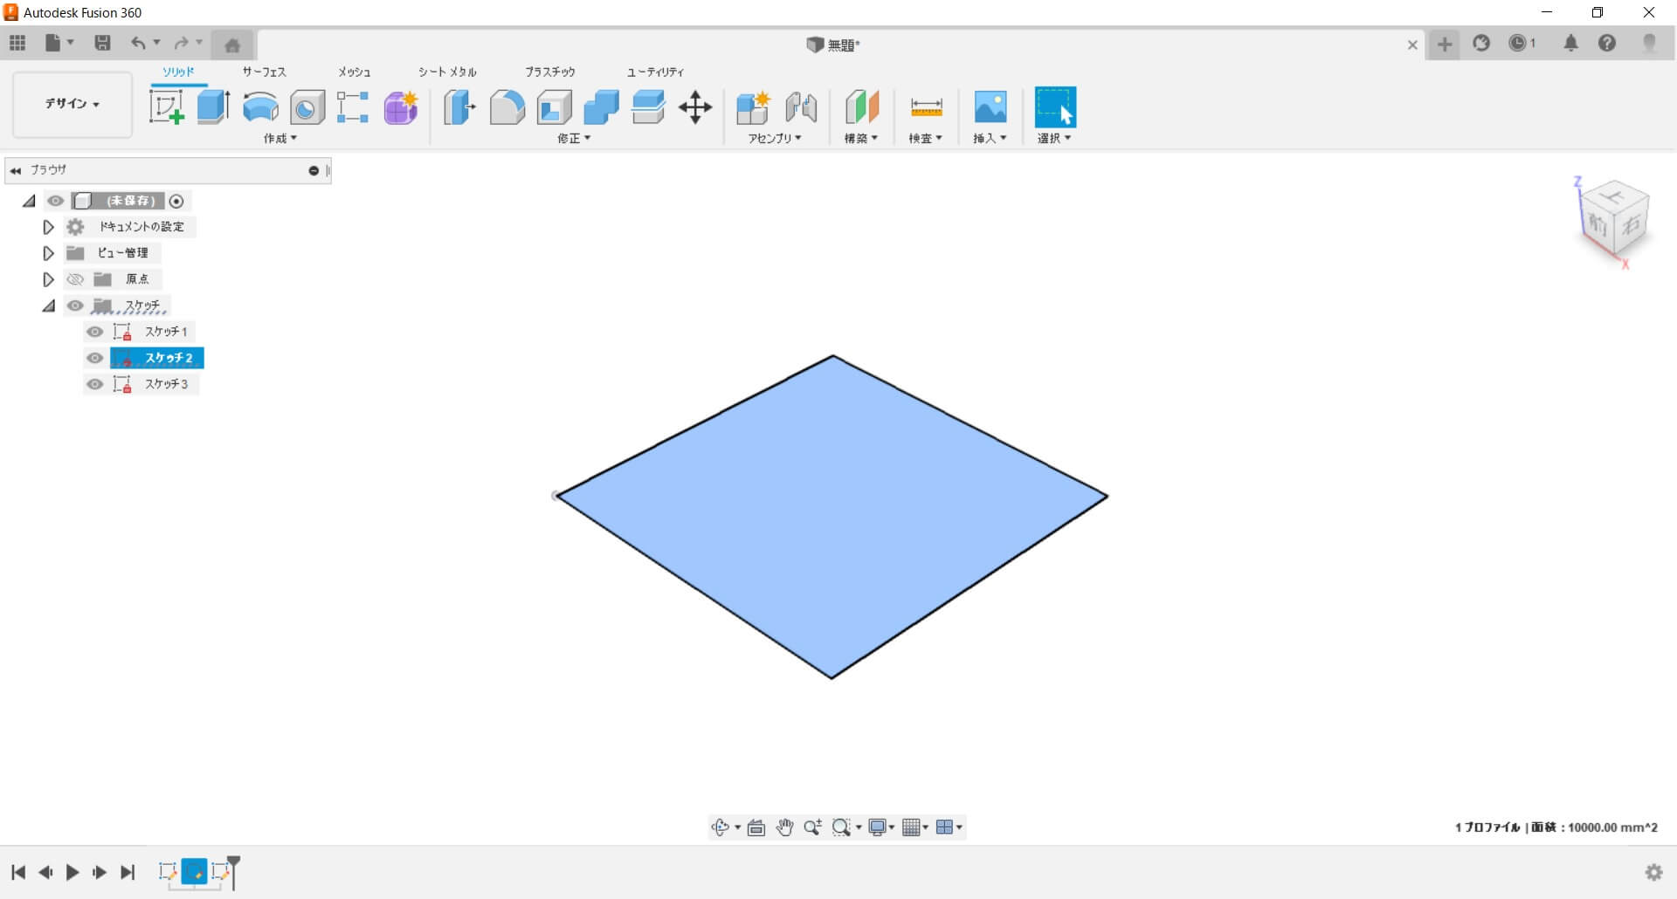Select the Hole tool icon
The height and width of the screenshot is (899, 1677).
[307, 107]
